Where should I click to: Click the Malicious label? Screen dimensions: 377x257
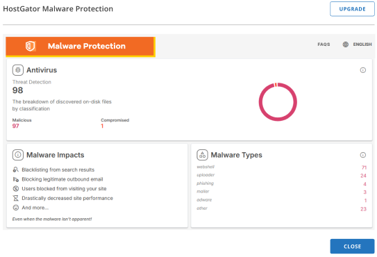[22, 120]
